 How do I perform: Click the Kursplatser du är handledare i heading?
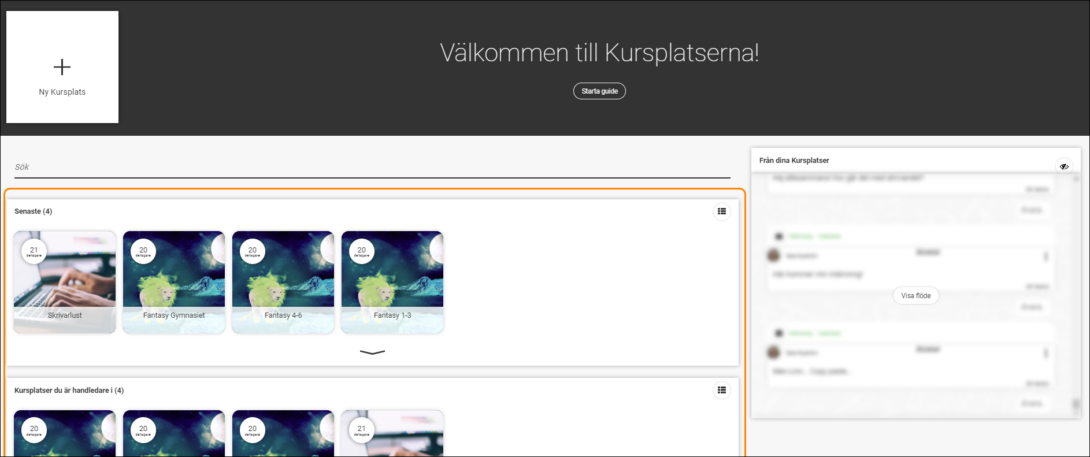(x=69, y=391)
